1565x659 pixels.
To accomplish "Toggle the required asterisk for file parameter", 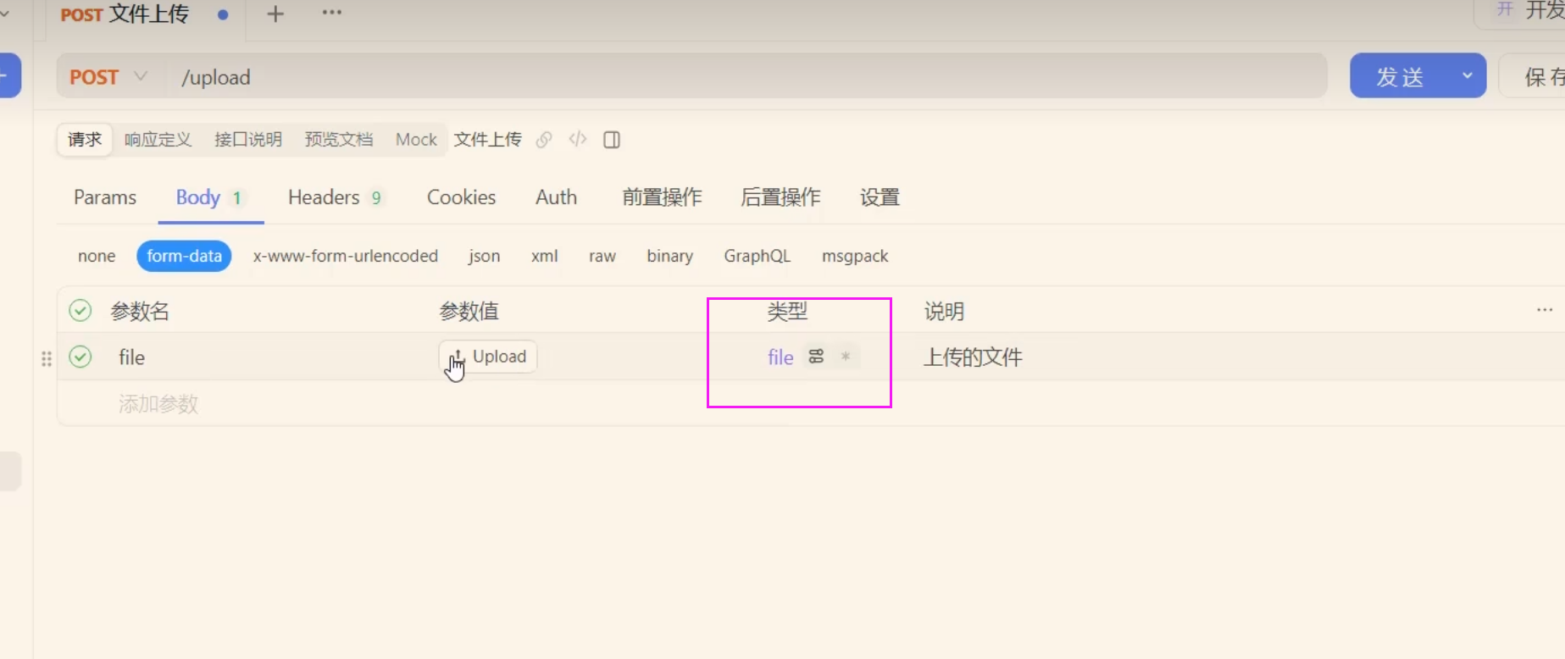I will 846,357.
